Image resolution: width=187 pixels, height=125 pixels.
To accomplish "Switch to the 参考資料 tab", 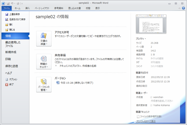I will 59,8.
